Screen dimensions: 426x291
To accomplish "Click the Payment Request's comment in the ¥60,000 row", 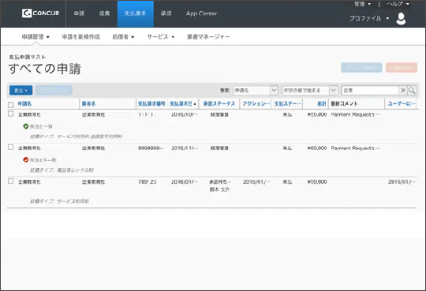I will tap(355, 147).
